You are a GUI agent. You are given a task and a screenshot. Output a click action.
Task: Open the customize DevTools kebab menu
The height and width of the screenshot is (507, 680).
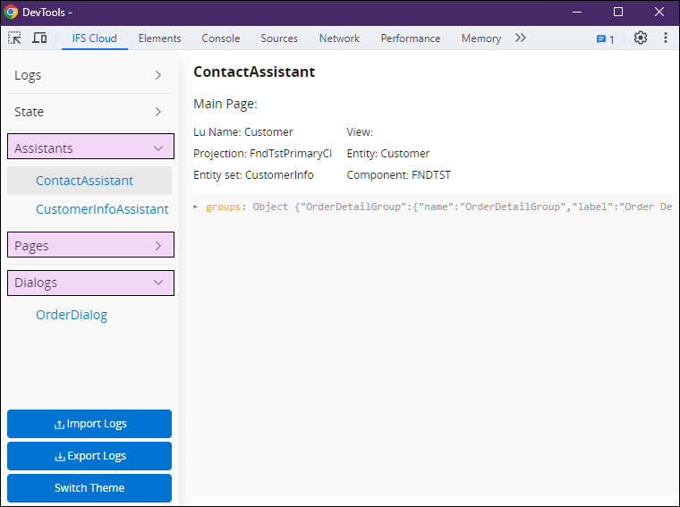pos(666,38)
